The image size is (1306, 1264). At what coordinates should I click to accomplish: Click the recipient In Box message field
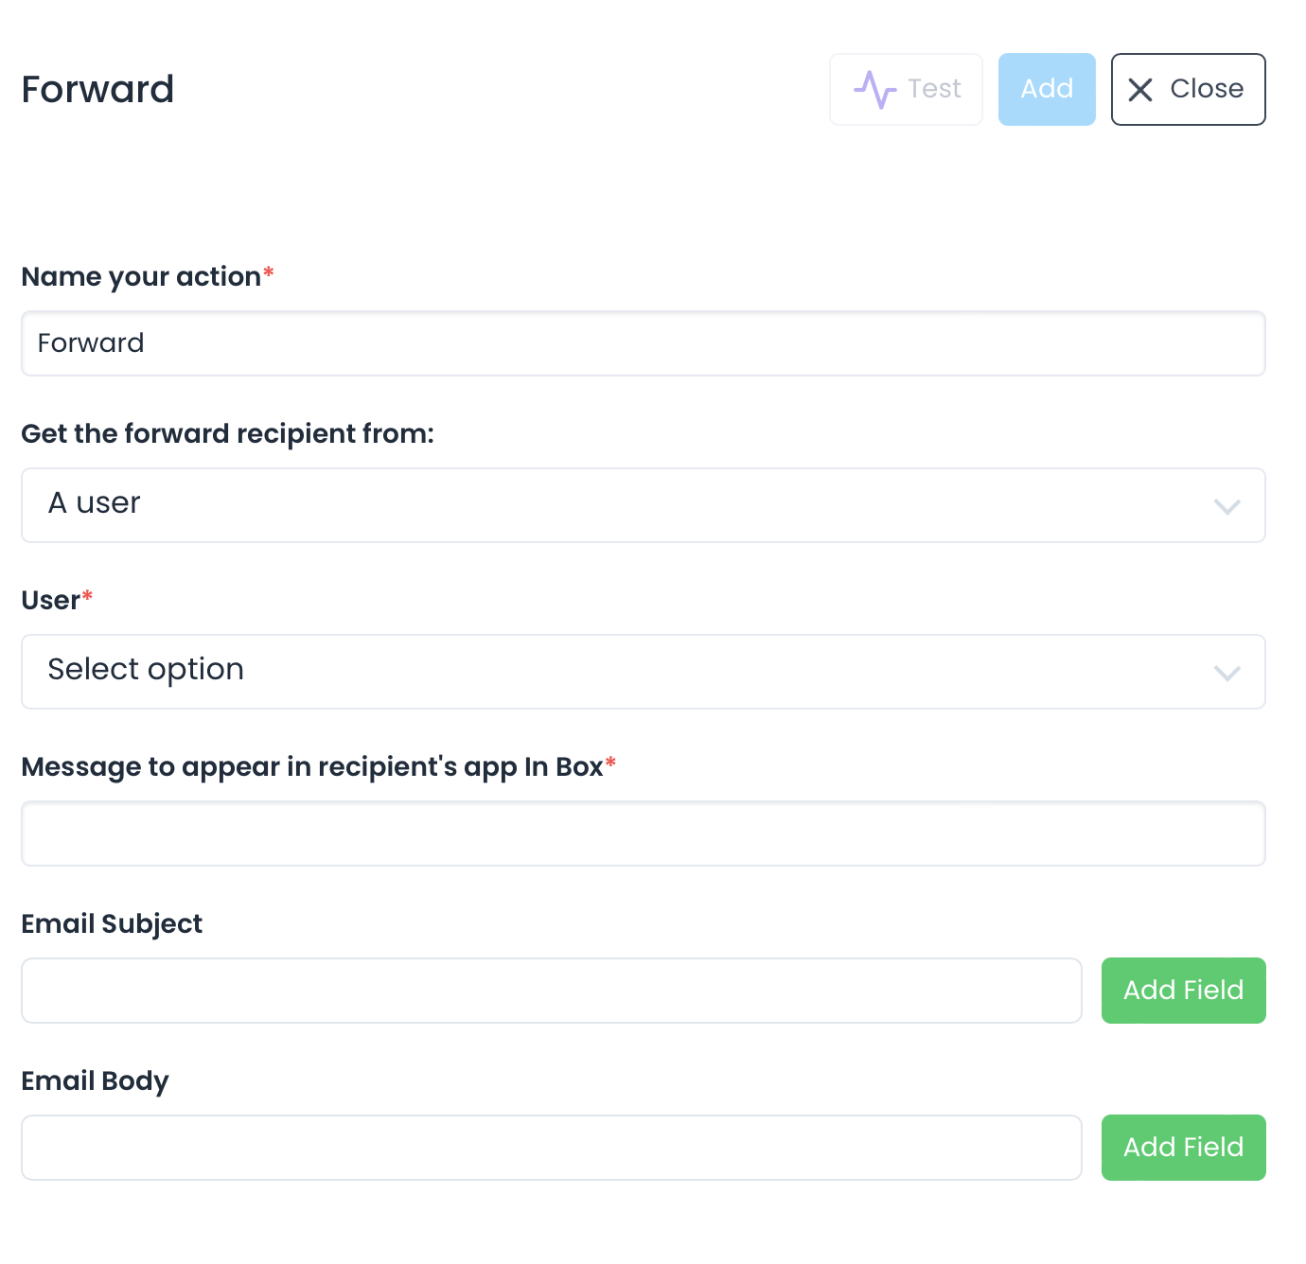(644, 834)
